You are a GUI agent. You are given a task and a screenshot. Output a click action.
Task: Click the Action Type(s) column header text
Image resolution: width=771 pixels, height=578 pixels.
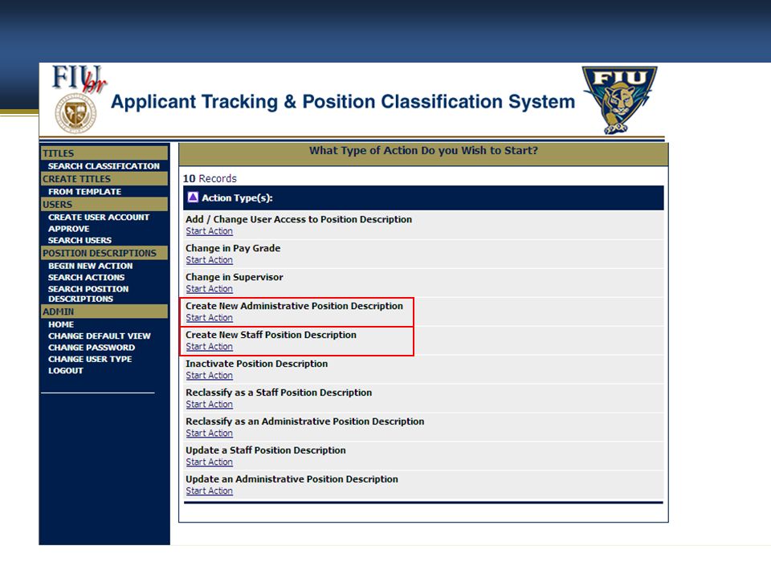pyautogui.click(x=237, y=198)
